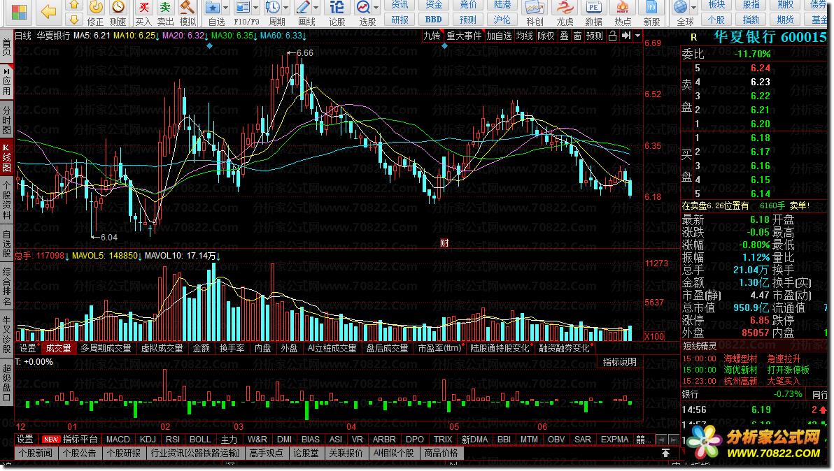Select the KDJ indicator tab
Screen dimensions: 834x471
[148, 439]
